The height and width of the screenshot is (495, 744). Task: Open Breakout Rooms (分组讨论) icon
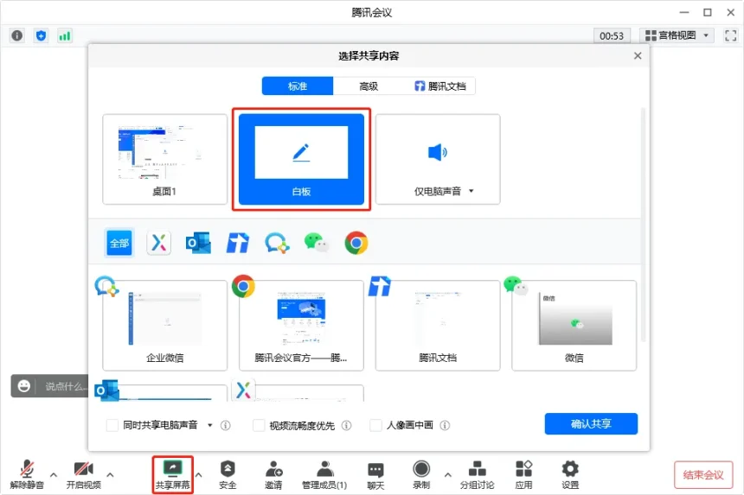tap(477, 469)
